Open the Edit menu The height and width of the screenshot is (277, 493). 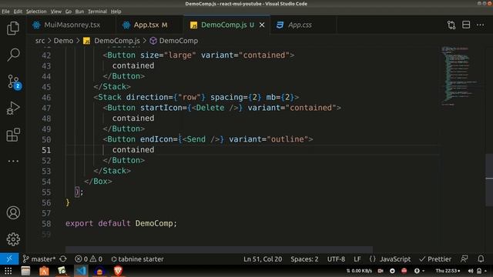point(18,12)
